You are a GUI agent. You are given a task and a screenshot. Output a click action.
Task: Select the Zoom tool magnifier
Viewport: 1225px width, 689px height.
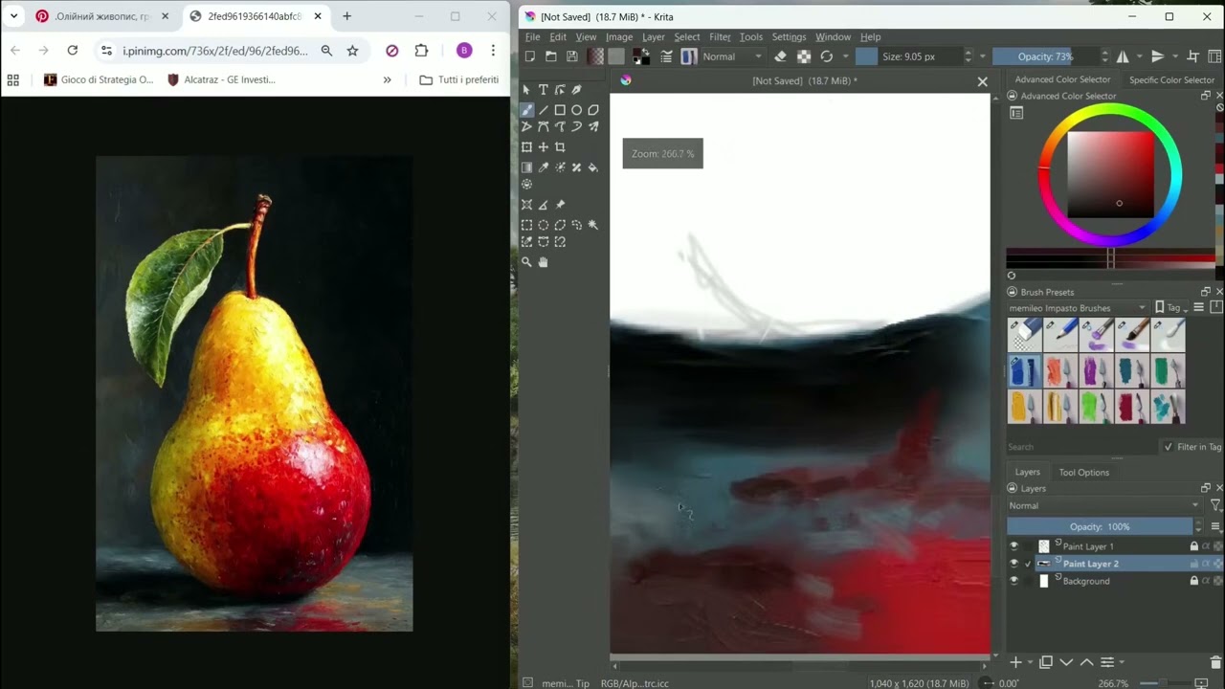[x=527, y=262]
